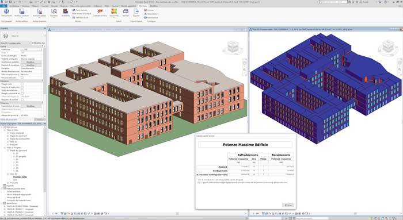403x220 pixels.
Task: Toggle the Riquadro di sezione checkbox
Action: pos(22,100)
